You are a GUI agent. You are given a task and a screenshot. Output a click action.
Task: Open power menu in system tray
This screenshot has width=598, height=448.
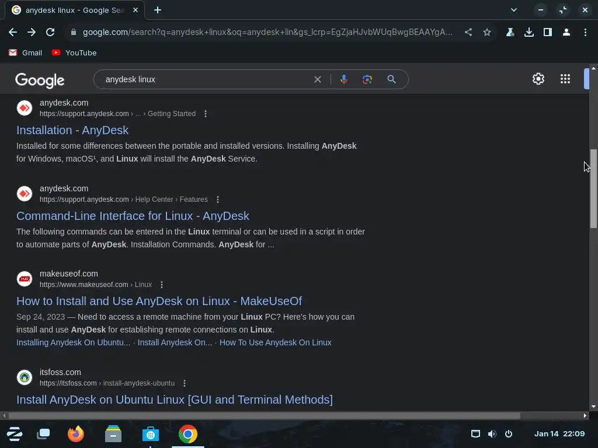(x=509, y=434)
